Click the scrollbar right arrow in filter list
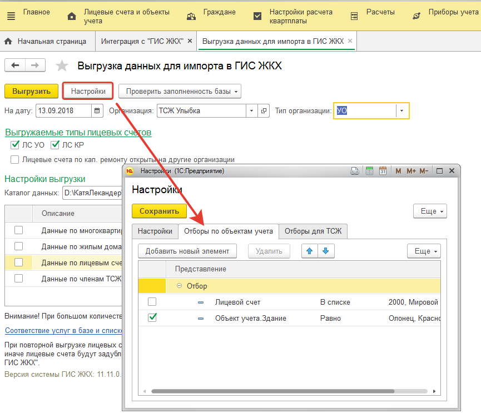The height and width of the screenshot is (419, 481). click(x=434, y=391)
